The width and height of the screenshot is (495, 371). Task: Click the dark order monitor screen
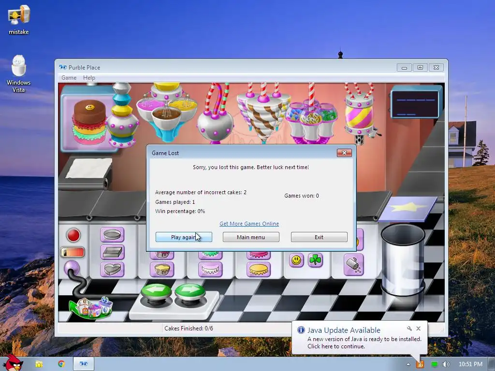tap(416, 101)
